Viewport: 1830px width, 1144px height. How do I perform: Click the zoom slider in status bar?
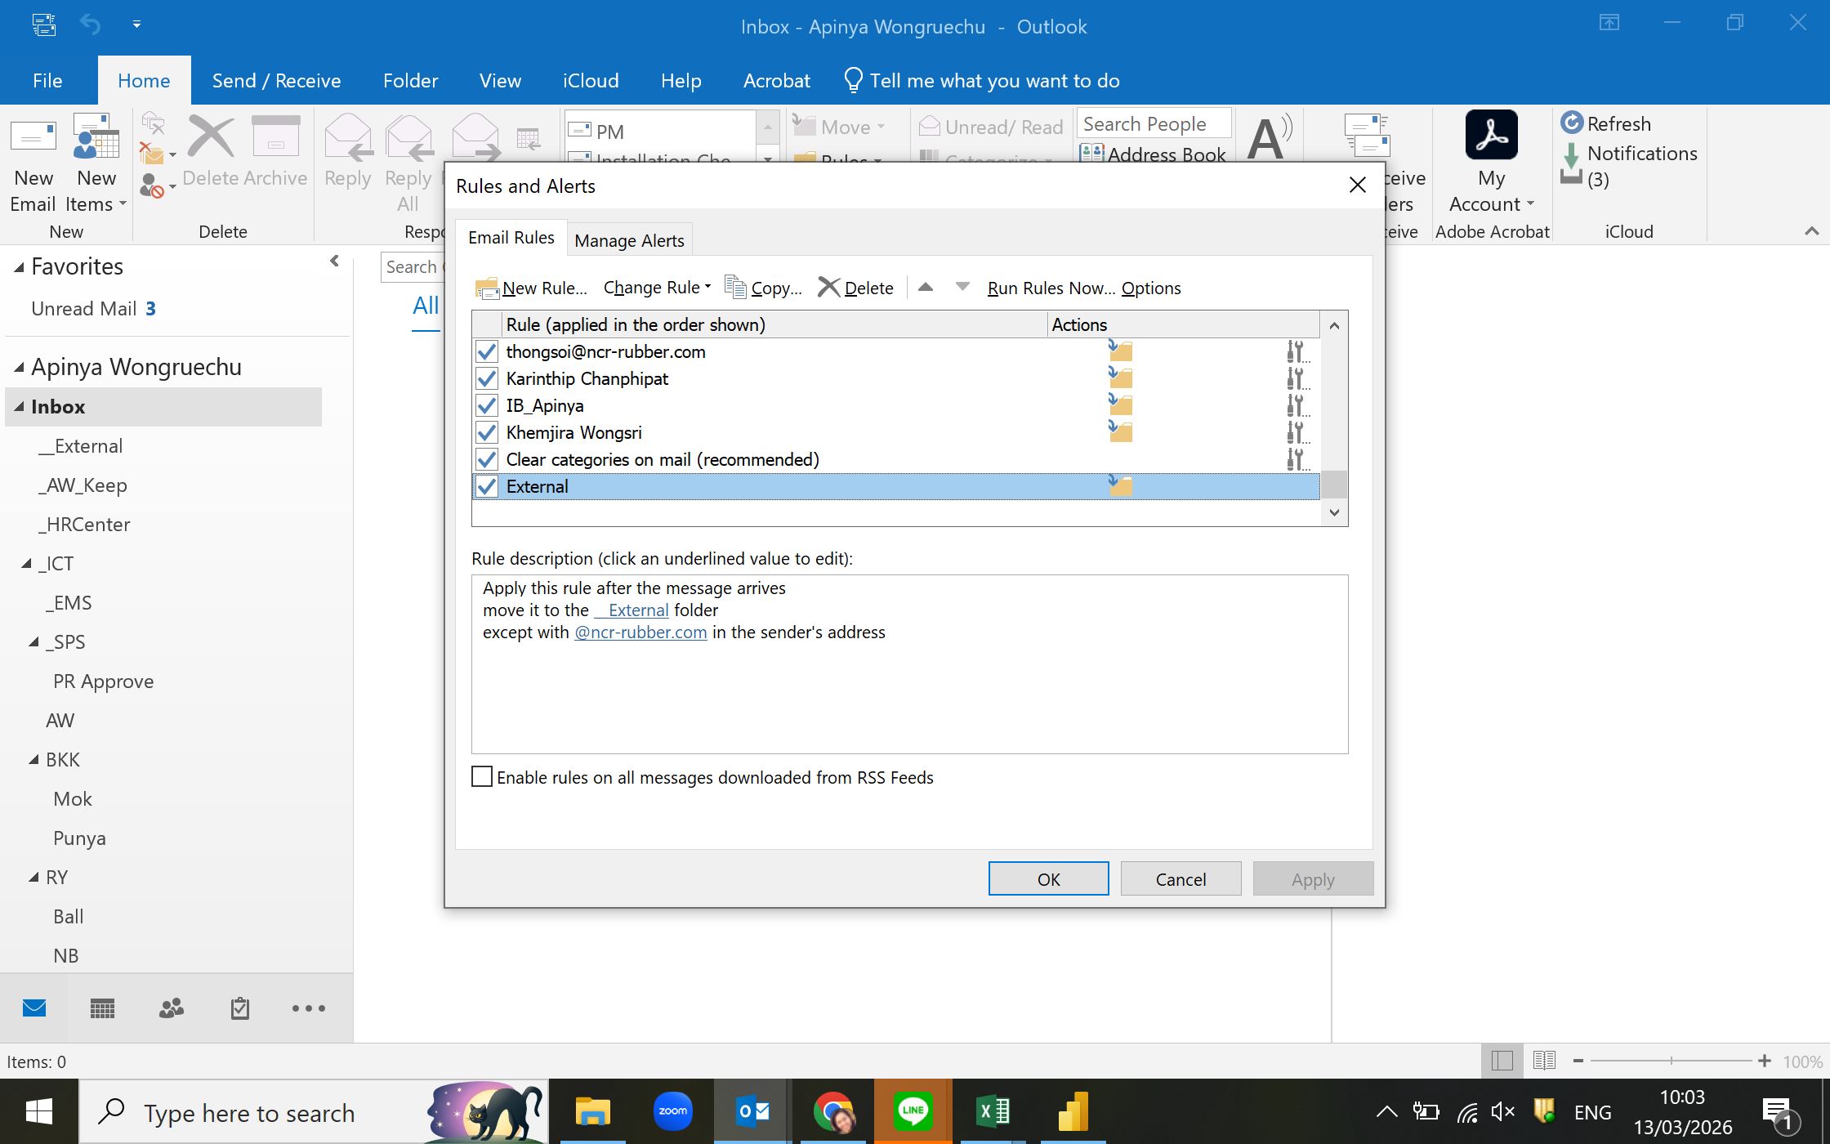[x=1671, y=1061]
